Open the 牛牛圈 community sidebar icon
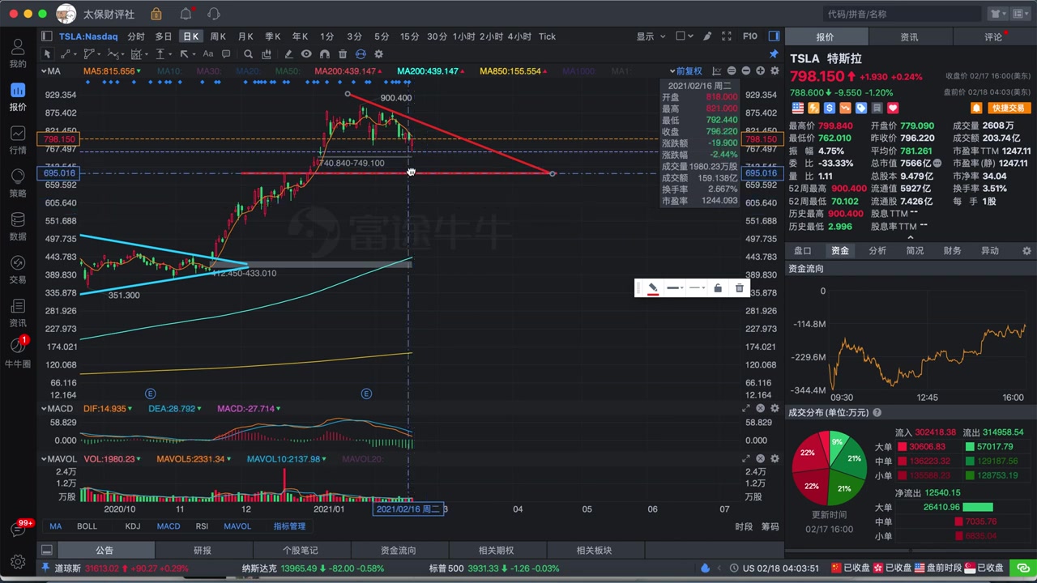The height and width of the screenshot is (583, 1037). click(x=17, y=353)
